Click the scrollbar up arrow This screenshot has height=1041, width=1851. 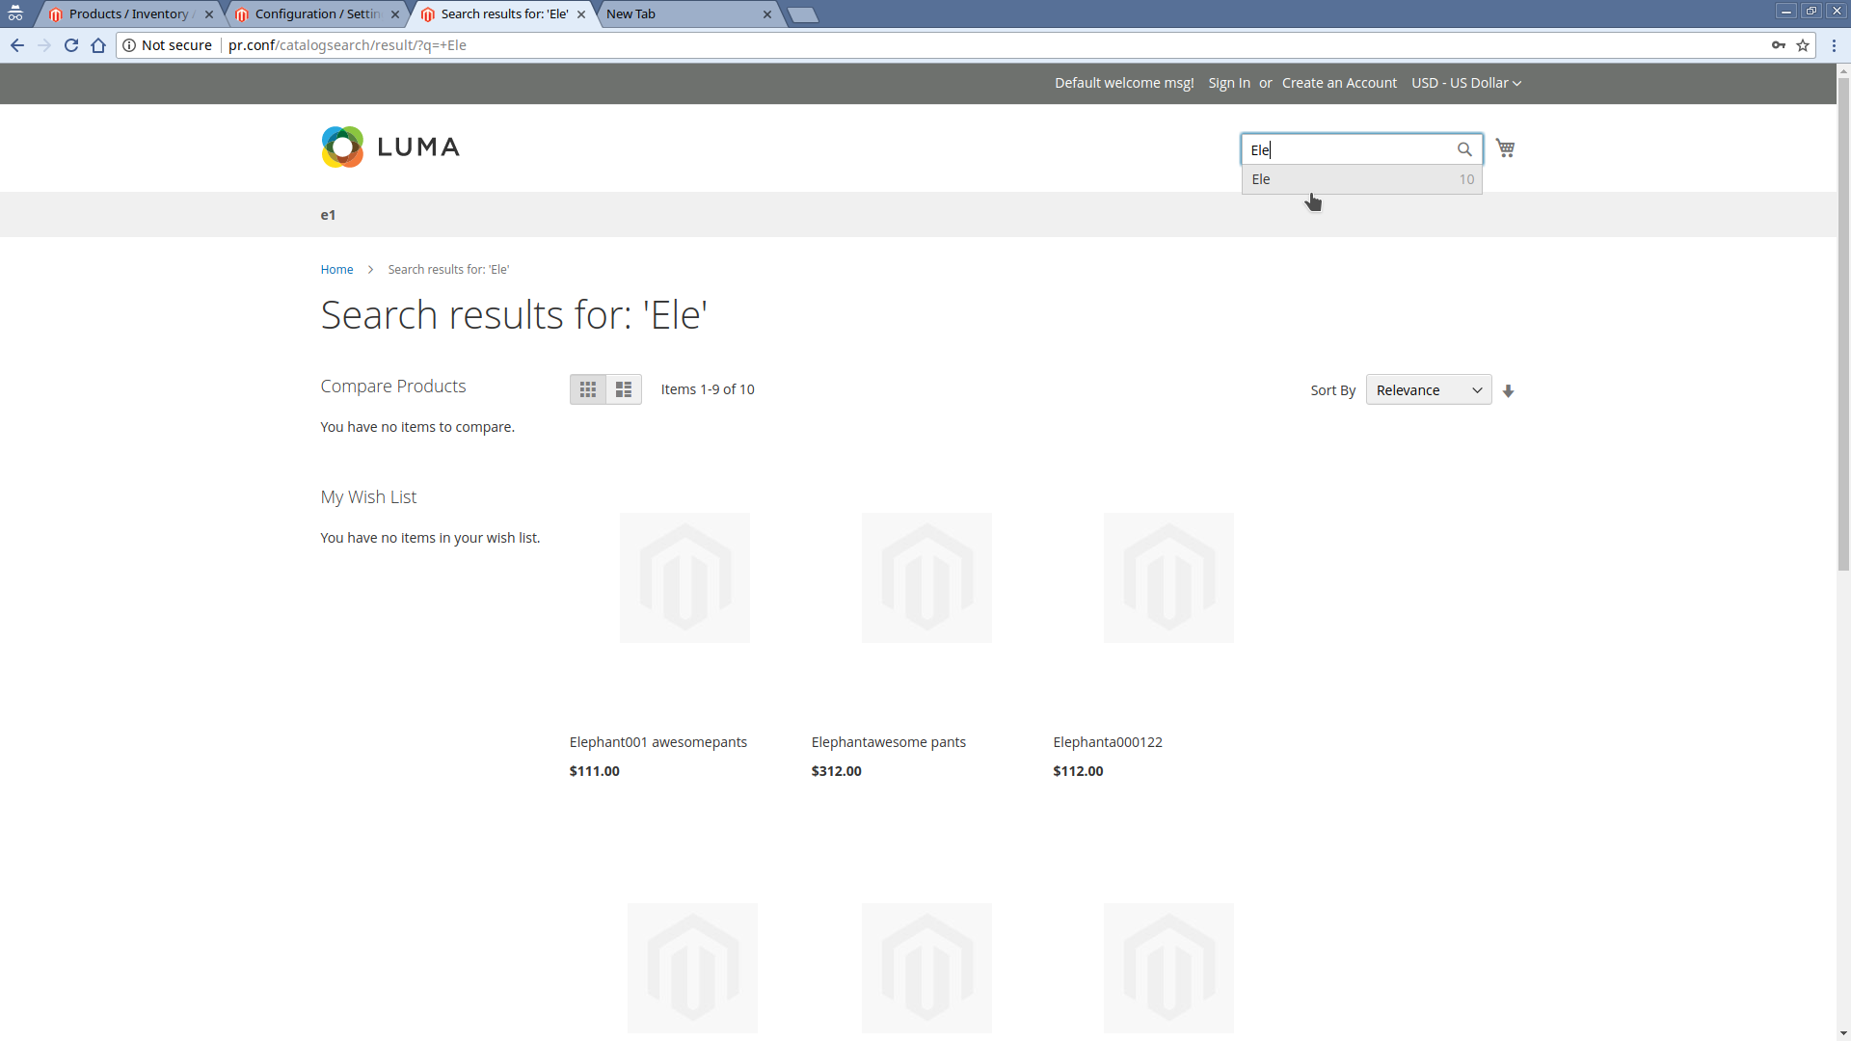1843,70
